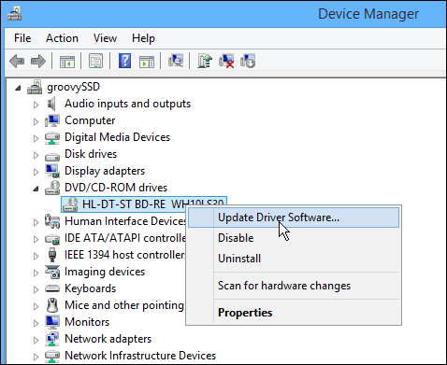Select the Disk drives label
The width and height of the screenshot is (447, 365).
coord(91,154)
